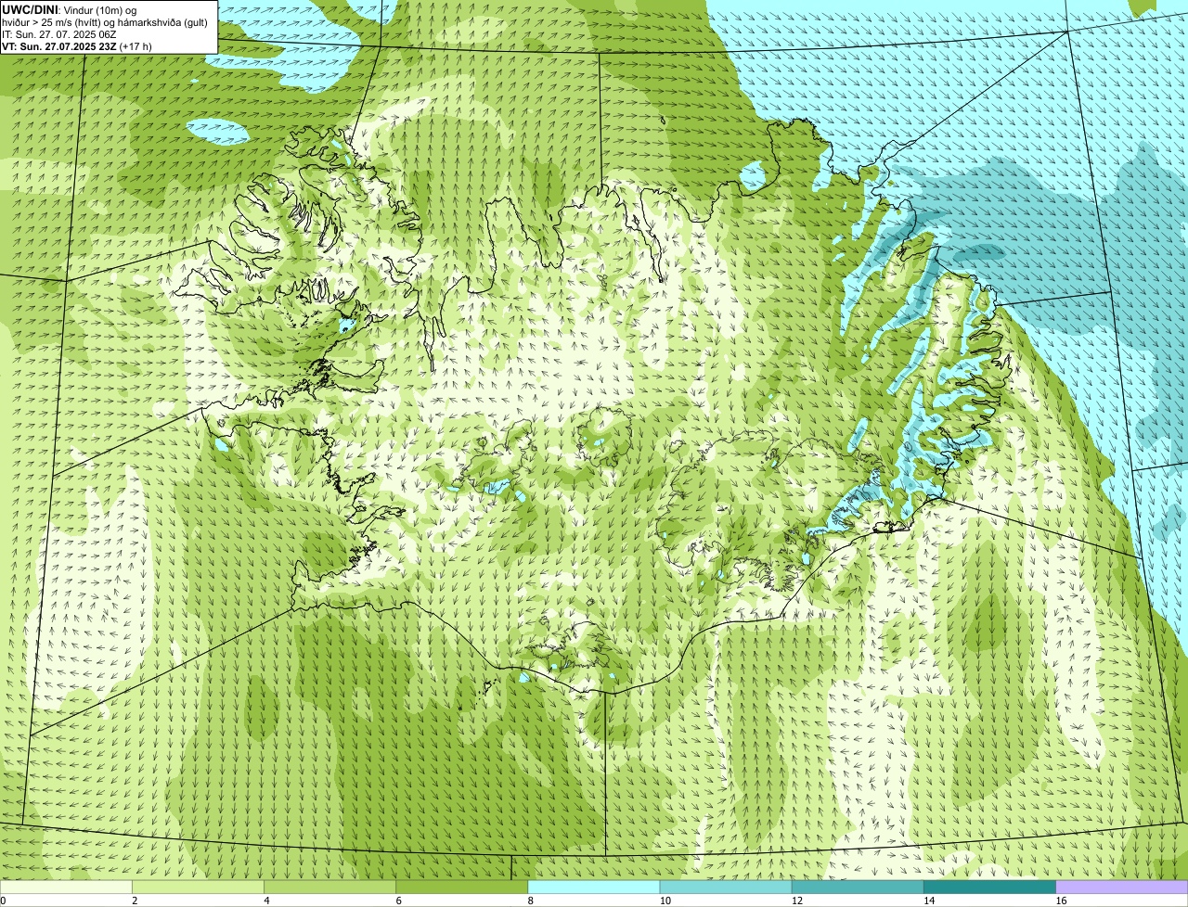Select the 10–12 m/s legend swatch
This screenshot has height=907, width=1188.
tap(726, 888)
